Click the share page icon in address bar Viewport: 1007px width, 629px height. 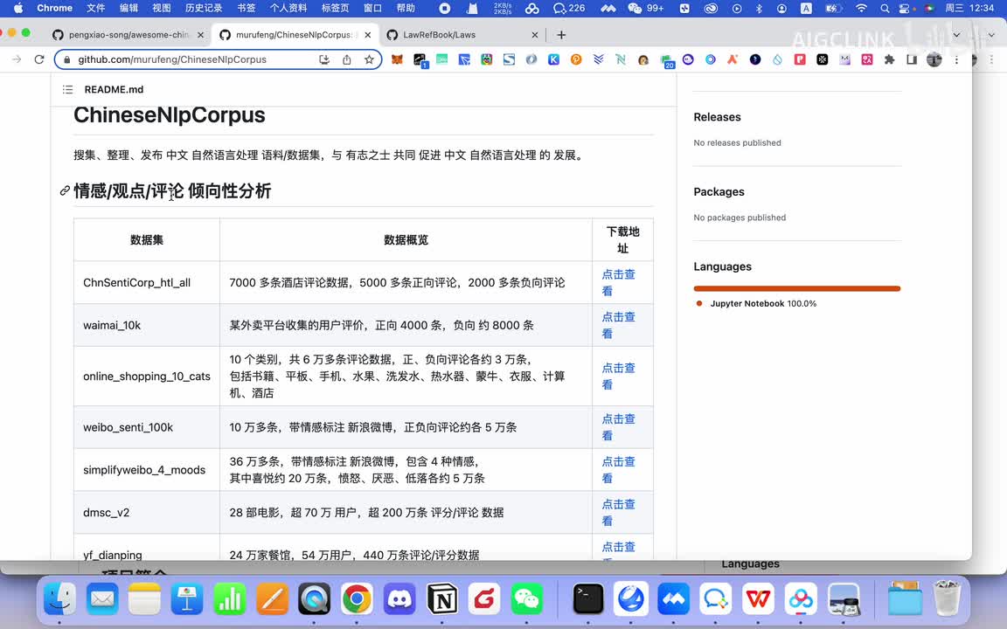(347, 59)
